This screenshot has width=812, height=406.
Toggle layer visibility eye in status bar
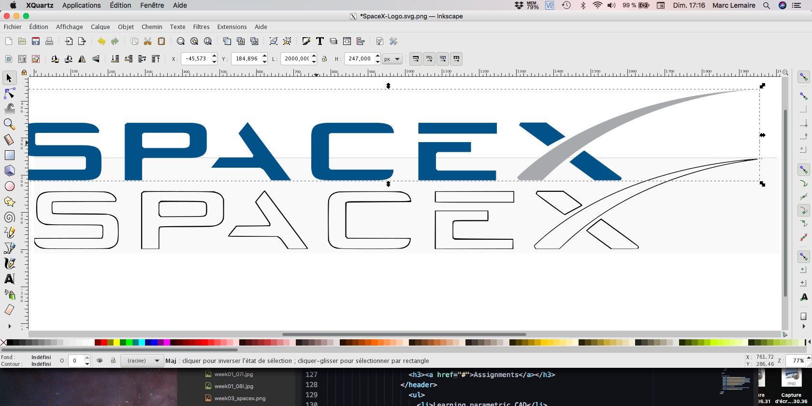(x=100, y=361)
